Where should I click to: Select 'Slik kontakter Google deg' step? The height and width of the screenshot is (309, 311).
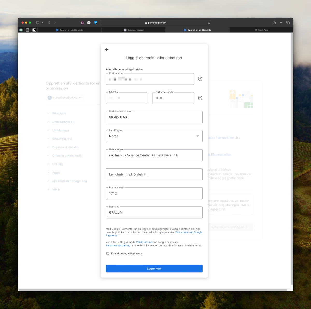click(69, 181)
